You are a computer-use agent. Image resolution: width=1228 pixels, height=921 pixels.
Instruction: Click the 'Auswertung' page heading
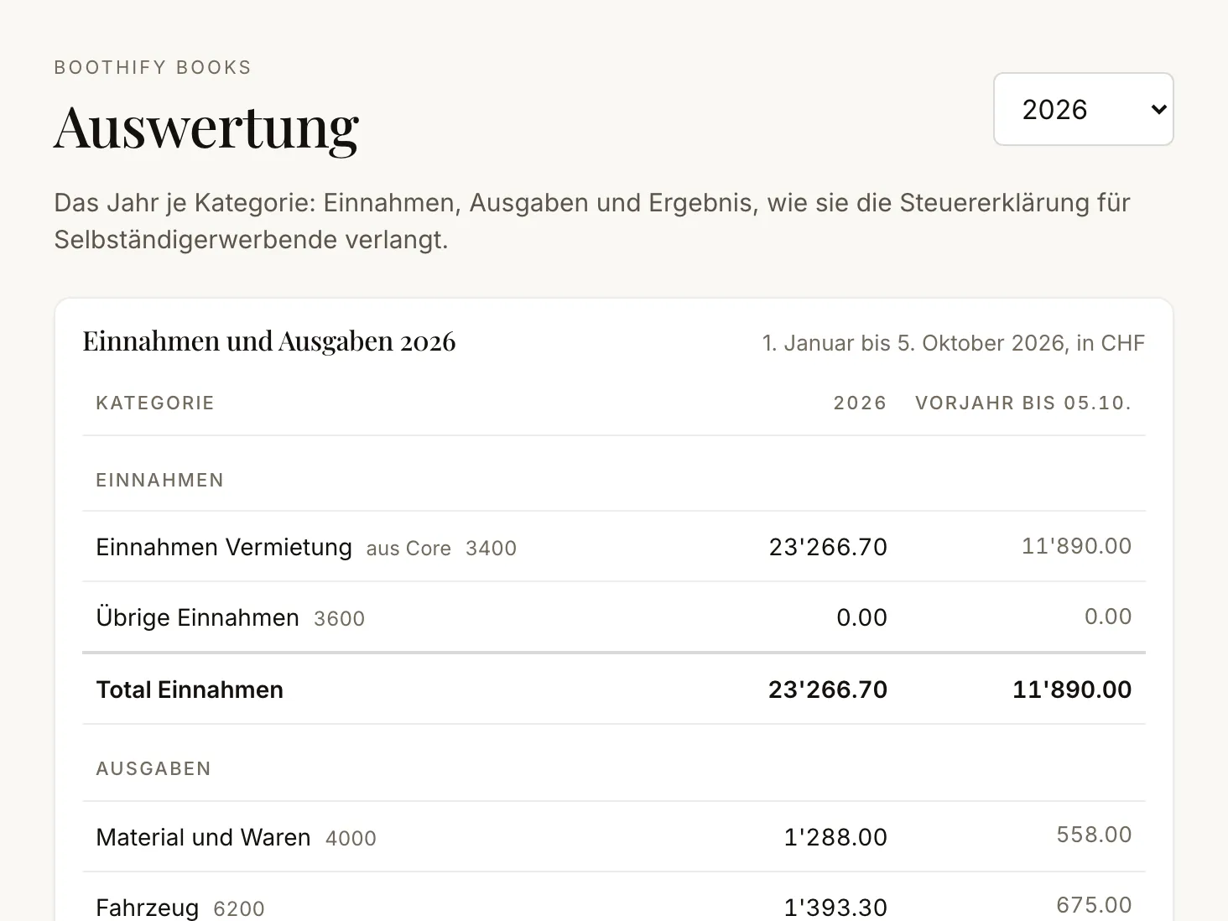point(206,127)
